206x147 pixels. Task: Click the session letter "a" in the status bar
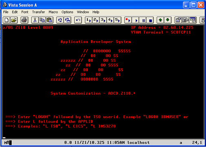tap(181, 143)
